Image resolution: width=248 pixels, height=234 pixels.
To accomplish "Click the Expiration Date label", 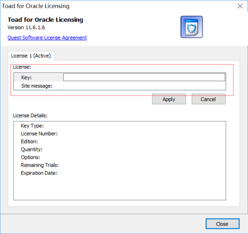I will point(39,173).
